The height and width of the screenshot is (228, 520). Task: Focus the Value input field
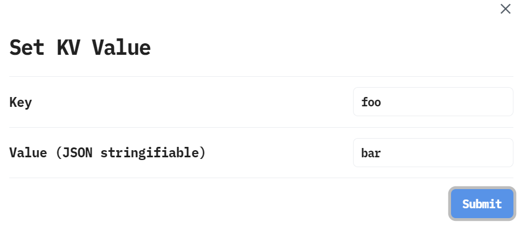pyautogui.click(x=433, y=152)
